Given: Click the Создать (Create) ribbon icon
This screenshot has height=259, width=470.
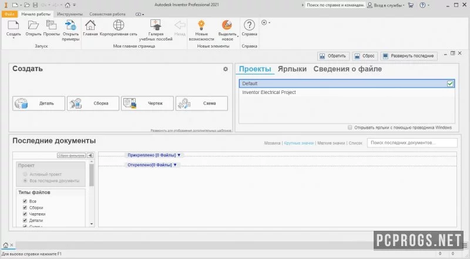Looking at the screenshot, I should coord(14,26).
